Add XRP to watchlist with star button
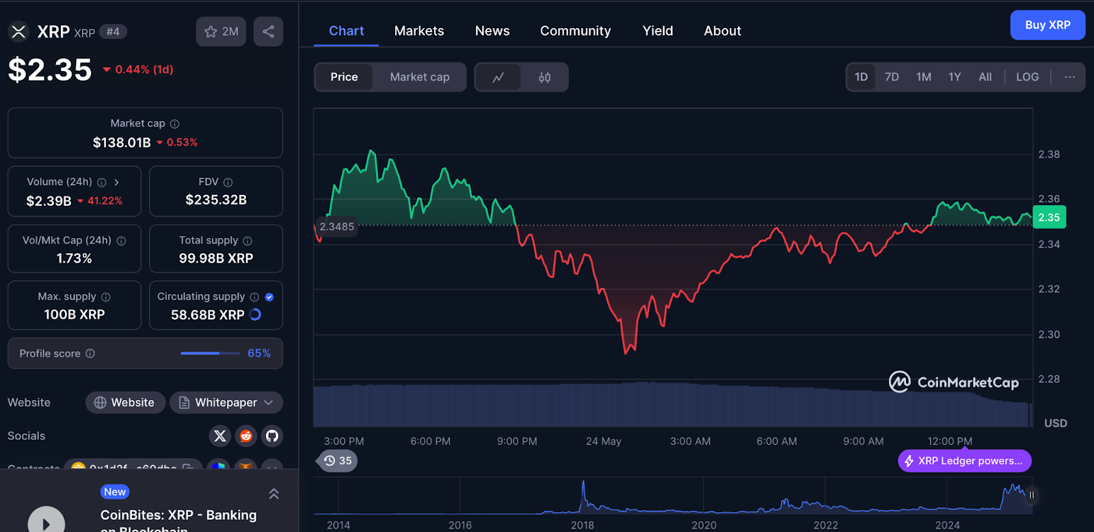Viewport: 1094px width, 532px height. point(221,31)
